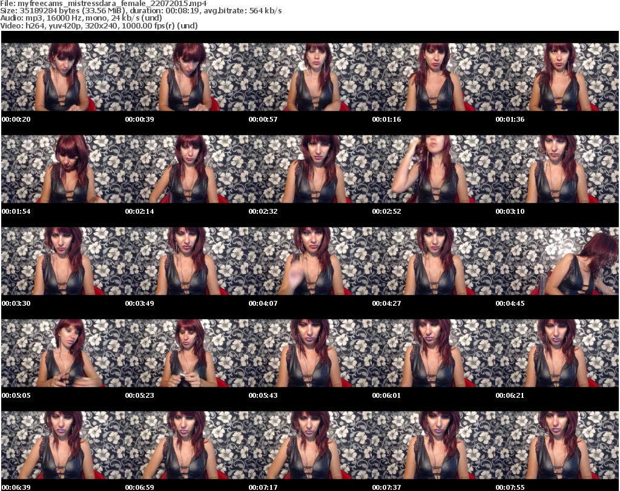Image resolution: width=620 pixels, height=491 pixels.
Task: Click the 00:04:45 timestamp label
Action: tap(510, 303)
